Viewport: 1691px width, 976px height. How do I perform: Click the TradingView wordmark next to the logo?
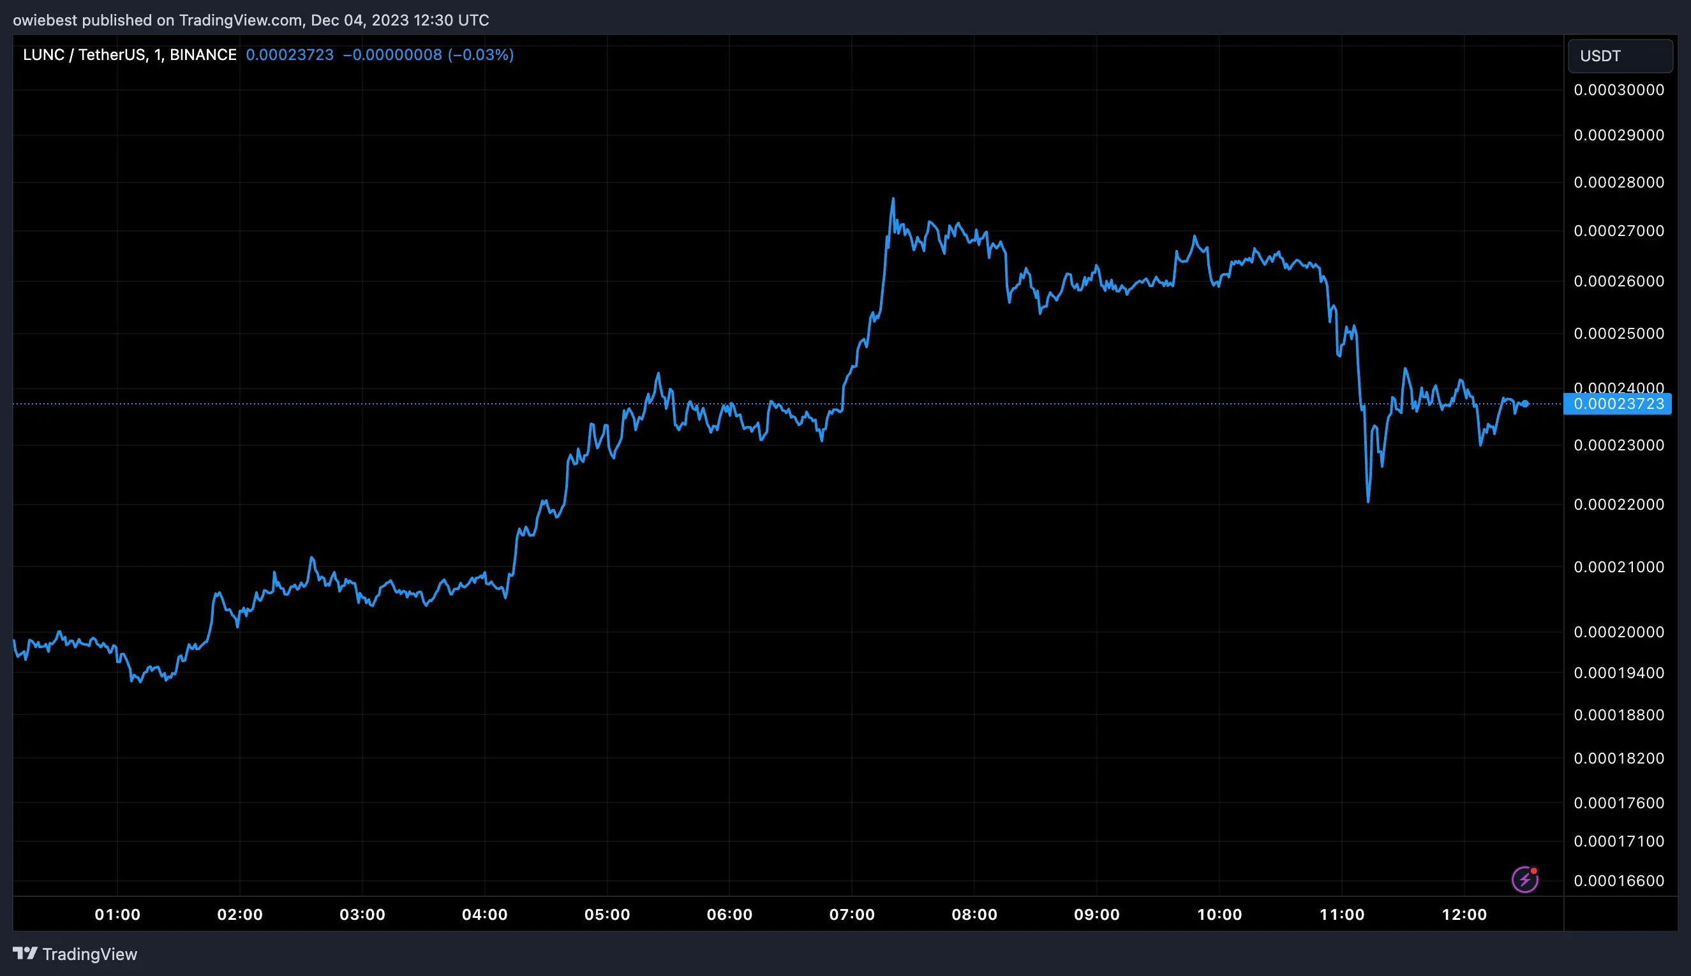coord(89,953)
